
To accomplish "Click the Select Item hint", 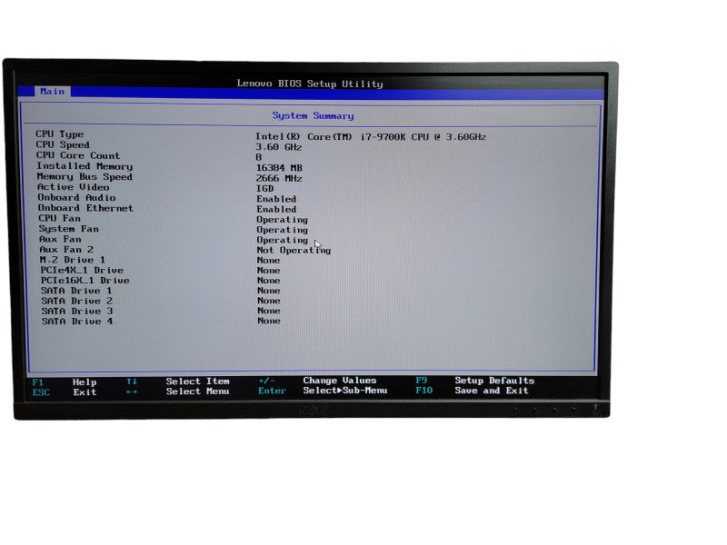I will 197,381.
